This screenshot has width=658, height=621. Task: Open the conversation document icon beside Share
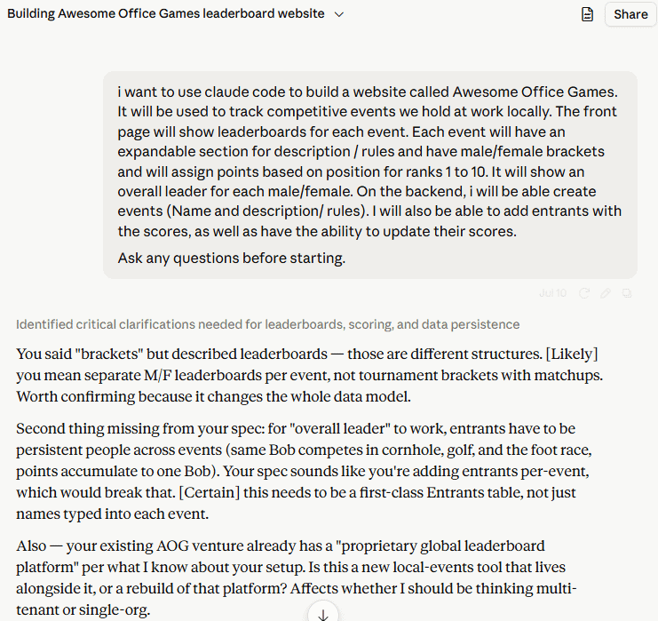click(x=587, y=14)
